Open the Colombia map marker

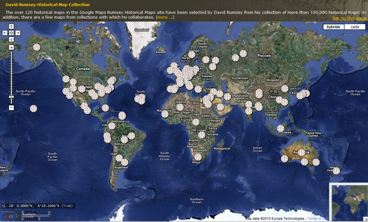tap(112, 126)
